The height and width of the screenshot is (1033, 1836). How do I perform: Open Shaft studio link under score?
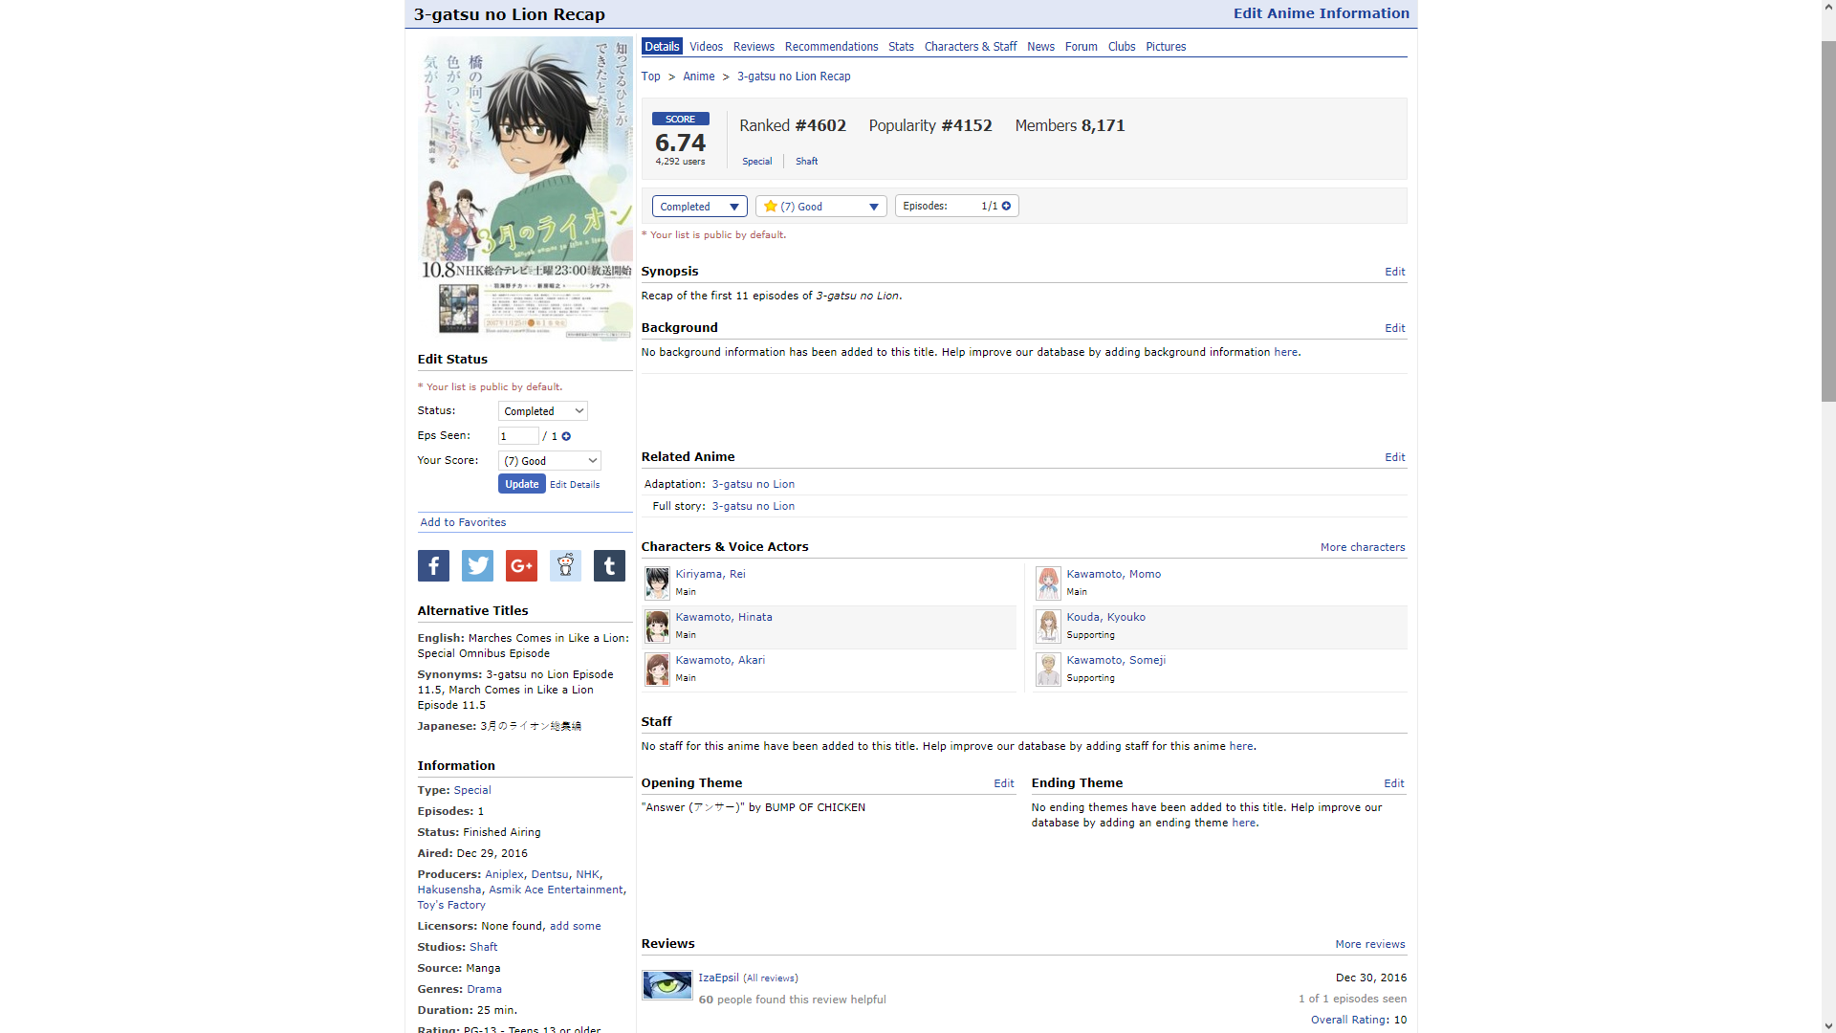[806, 162]
